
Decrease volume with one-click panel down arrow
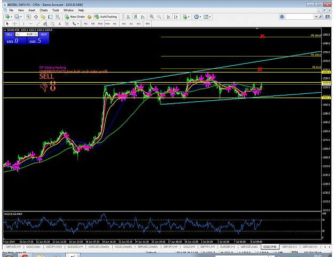(x=18, y=34)
